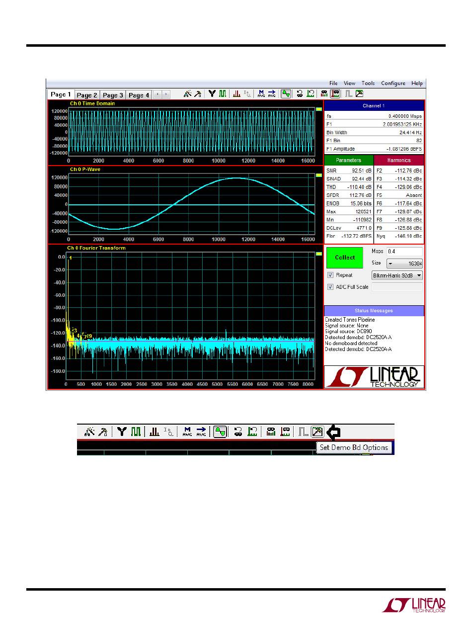This screenshot has width=472, height=617.
Task: Click the F1 Bin value 82
Action: tap(419, 141)
